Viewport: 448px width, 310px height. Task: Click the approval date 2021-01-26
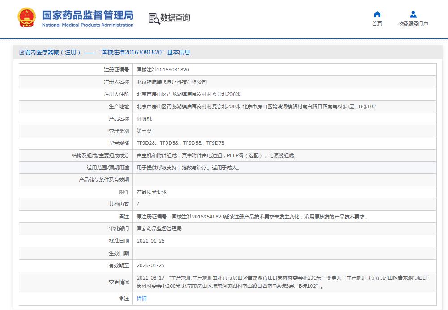(x=151, y=241)
